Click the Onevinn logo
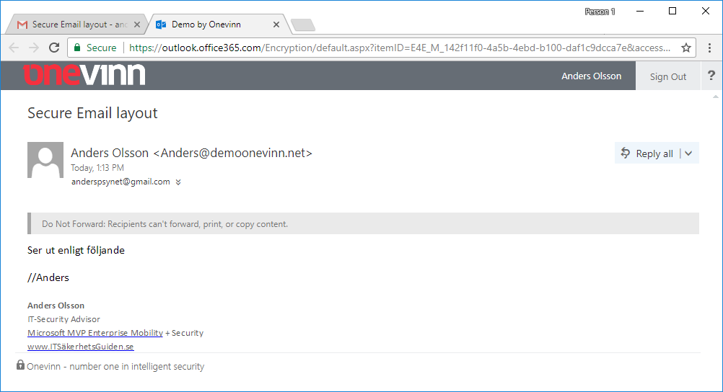Screen dimensions: 723x392 pos(84,75)
